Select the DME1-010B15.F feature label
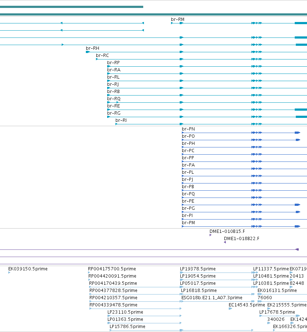The width and height of the screenshot is (307, 332). coord(227,231)
